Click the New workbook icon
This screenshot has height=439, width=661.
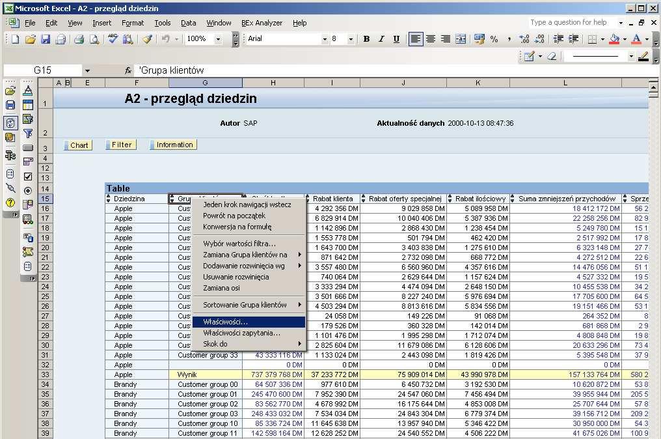pyautogui.click(x=15, y=39)
